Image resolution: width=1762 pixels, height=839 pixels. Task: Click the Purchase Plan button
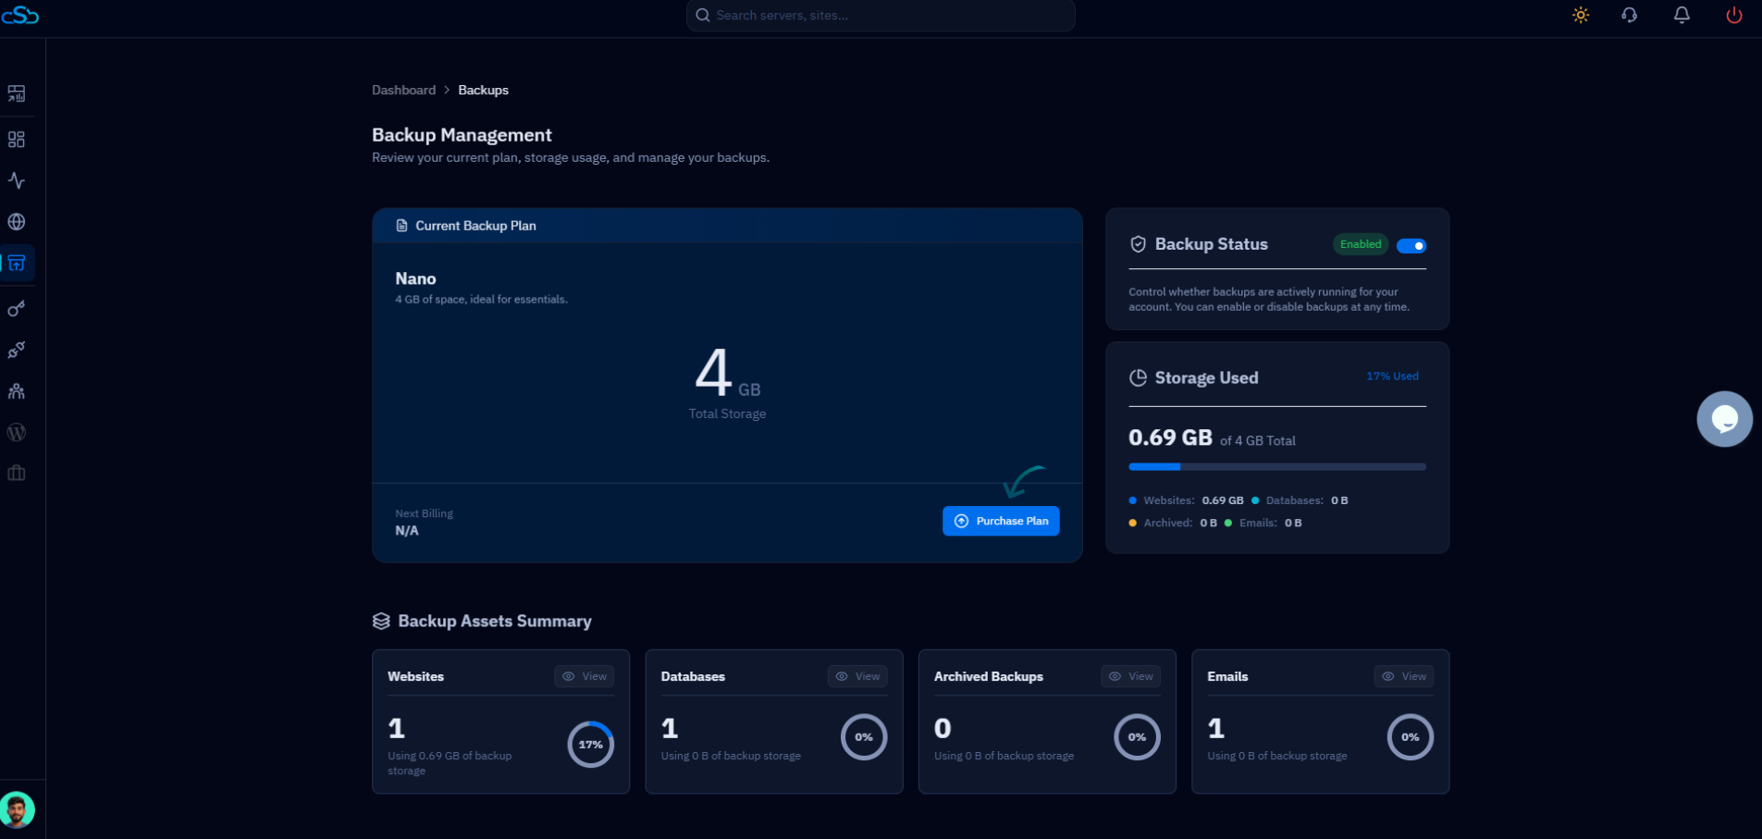1001,521
